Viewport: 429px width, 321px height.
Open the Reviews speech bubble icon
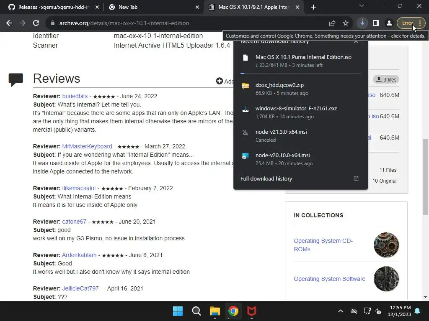(16, 80)
